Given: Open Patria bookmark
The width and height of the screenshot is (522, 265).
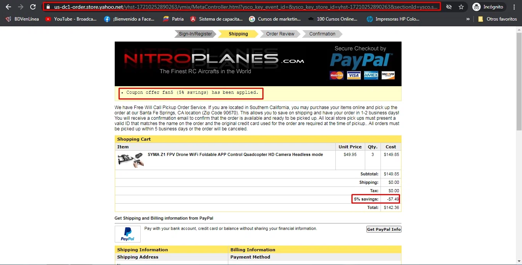Looking at the screenshot, I should [173, 19].
